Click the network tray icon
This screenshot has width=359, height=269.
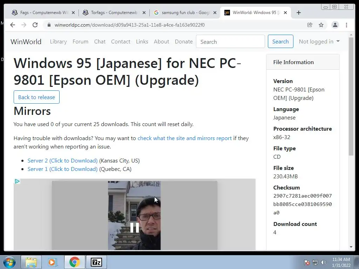click(x=315, y=262)
